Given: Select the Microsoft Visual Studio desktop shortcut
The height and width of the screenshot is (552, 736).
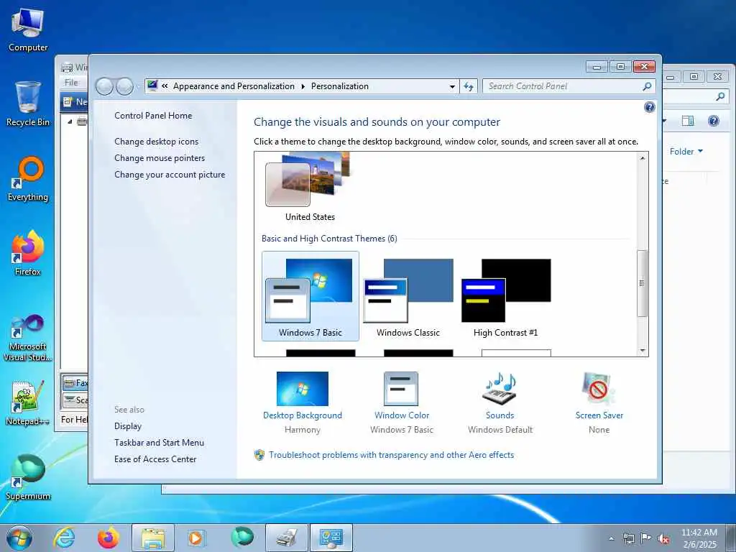Looking at the screenshot, I should [x=28, y=338].
